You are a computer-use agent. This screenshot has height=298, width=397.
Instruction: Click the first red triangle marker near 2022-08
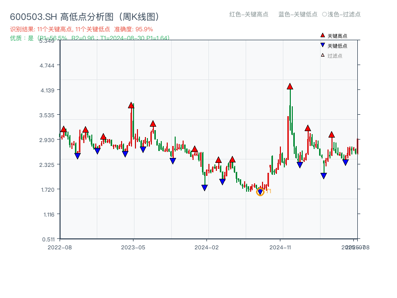63,128
